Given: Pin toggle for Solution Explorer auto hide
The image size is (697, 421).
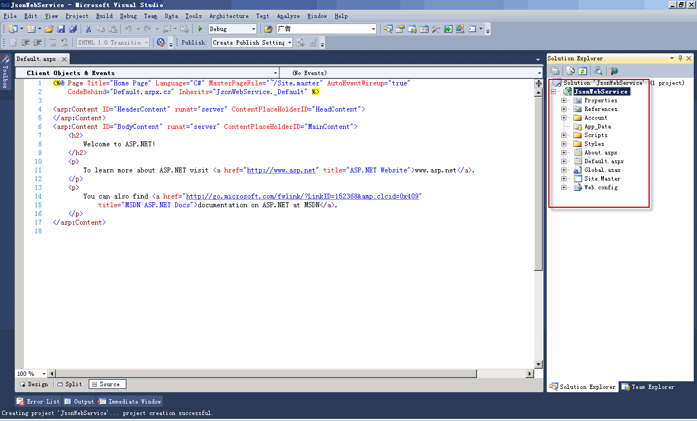Looking at the screenshot, I should [680, 58].
